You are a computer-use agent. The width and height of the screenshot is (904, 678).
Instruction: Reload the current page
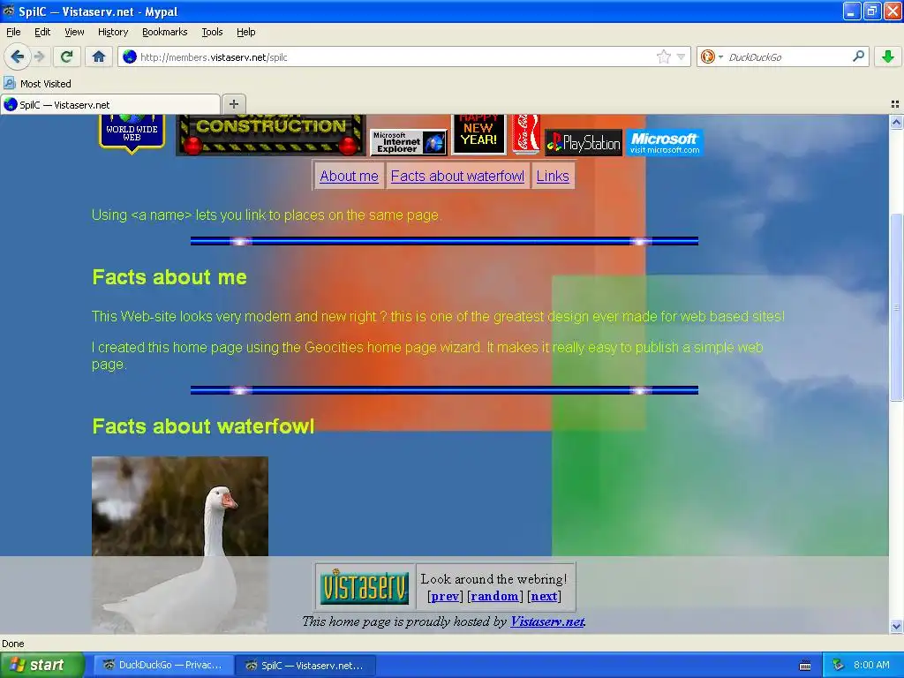[66, 56]
